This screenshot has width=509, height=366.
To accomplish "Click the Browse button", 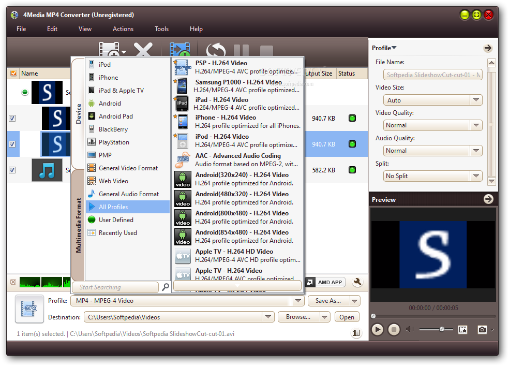I will (x=298, y=317).
